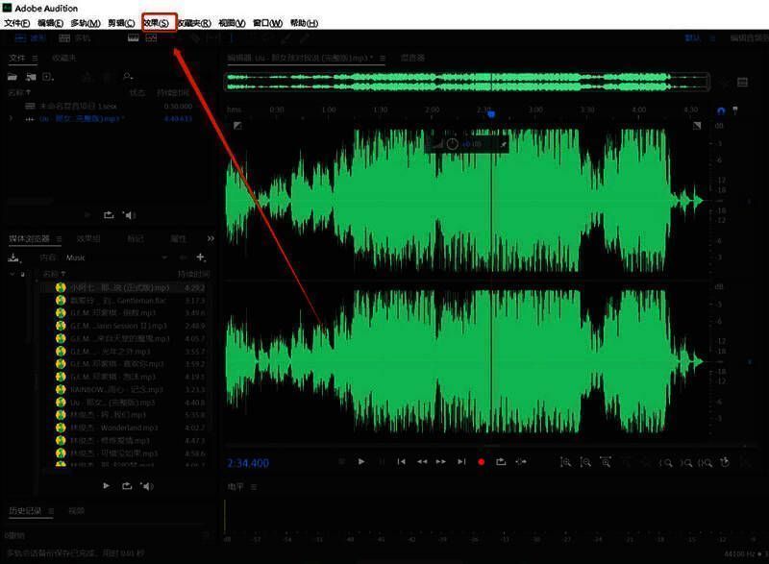Switch to multitrack view button

[x=75, y=38]
